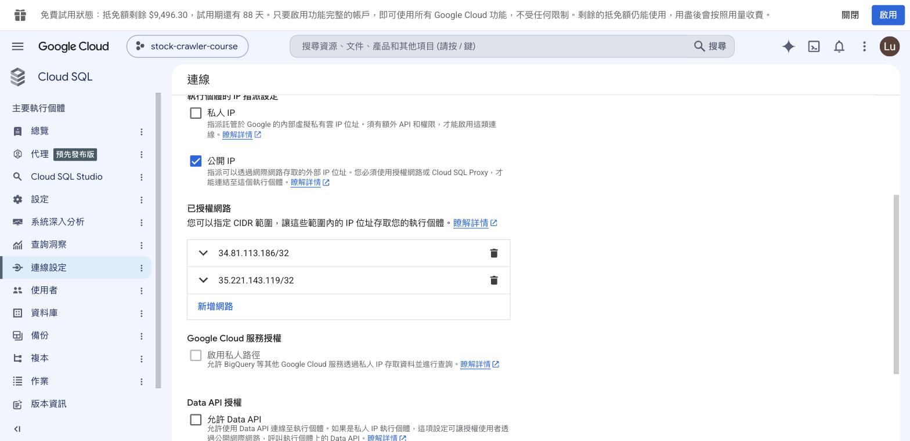This screenshot has width=910, height=441.
Task: Open the Lu account avatar
Action: 889,46
